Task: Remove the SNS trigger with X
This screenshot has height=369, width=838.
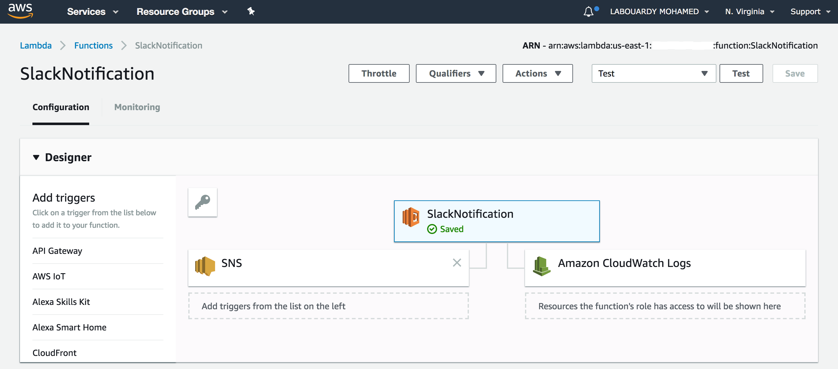Action: click(457, 263)
